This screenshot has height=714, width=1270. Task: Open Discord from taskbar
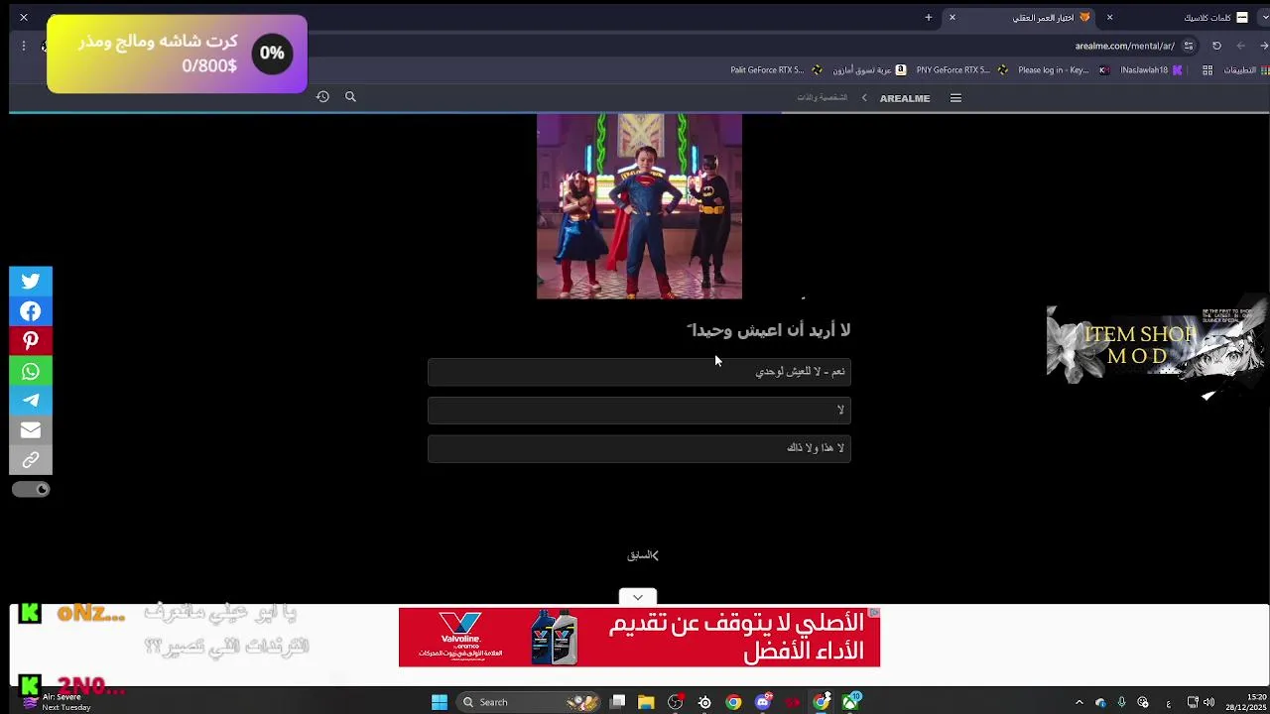point(763,702)
